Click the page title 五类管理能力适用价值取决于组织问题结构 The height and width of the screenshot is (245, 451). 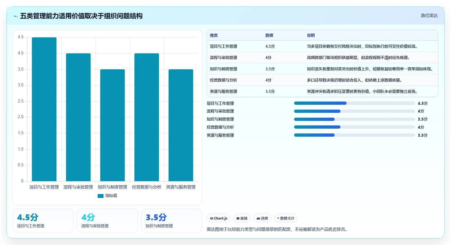(x=81, y=16)
